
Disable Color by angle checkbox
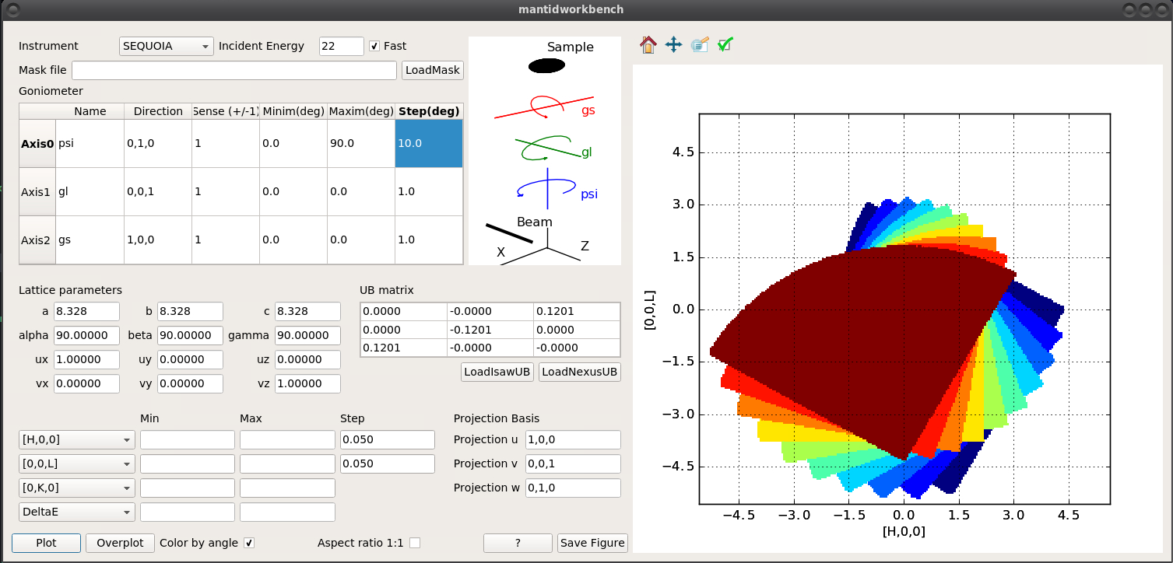pos(249,543)
